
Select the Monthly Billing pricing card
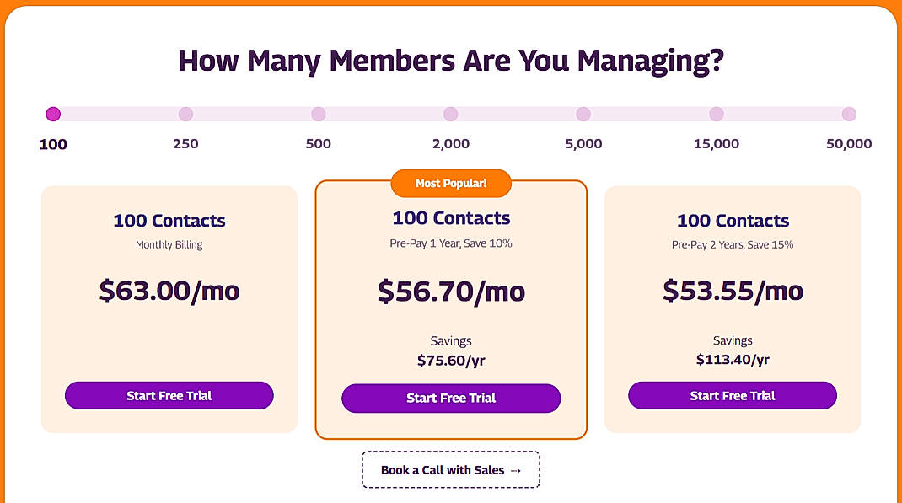[x=169, y=309]
